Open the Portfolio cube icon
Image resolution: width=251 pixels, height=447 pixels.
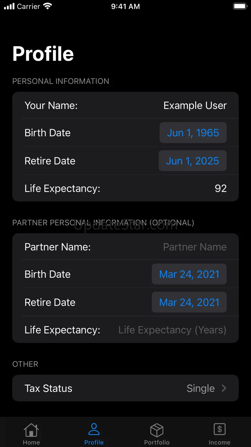click(x=157, y=430)
